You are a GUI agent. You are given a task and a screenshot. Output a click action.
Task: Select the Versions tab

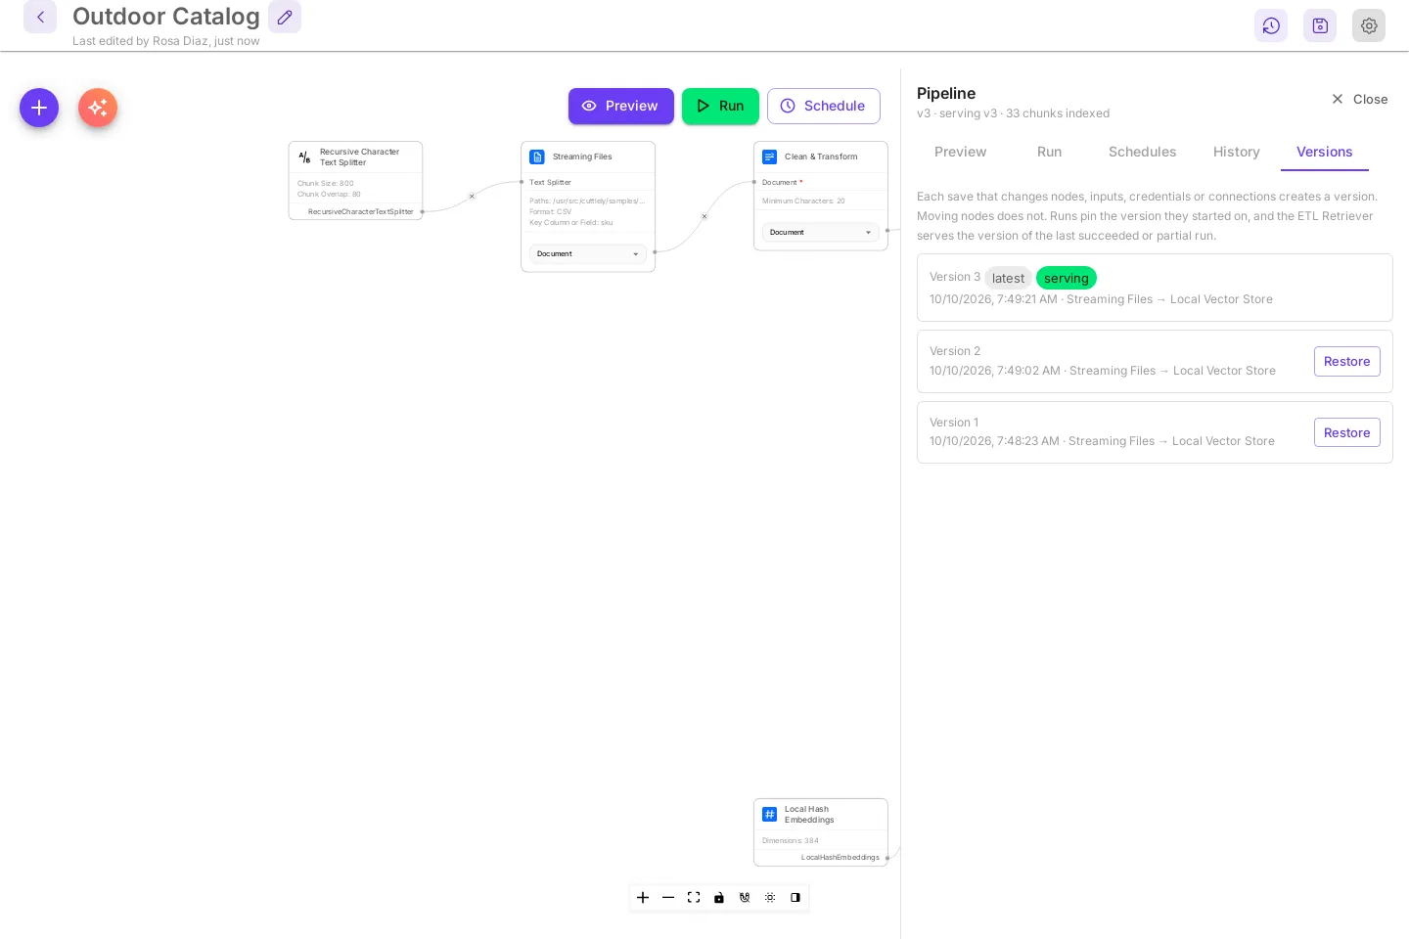[x=1324, y=152]
